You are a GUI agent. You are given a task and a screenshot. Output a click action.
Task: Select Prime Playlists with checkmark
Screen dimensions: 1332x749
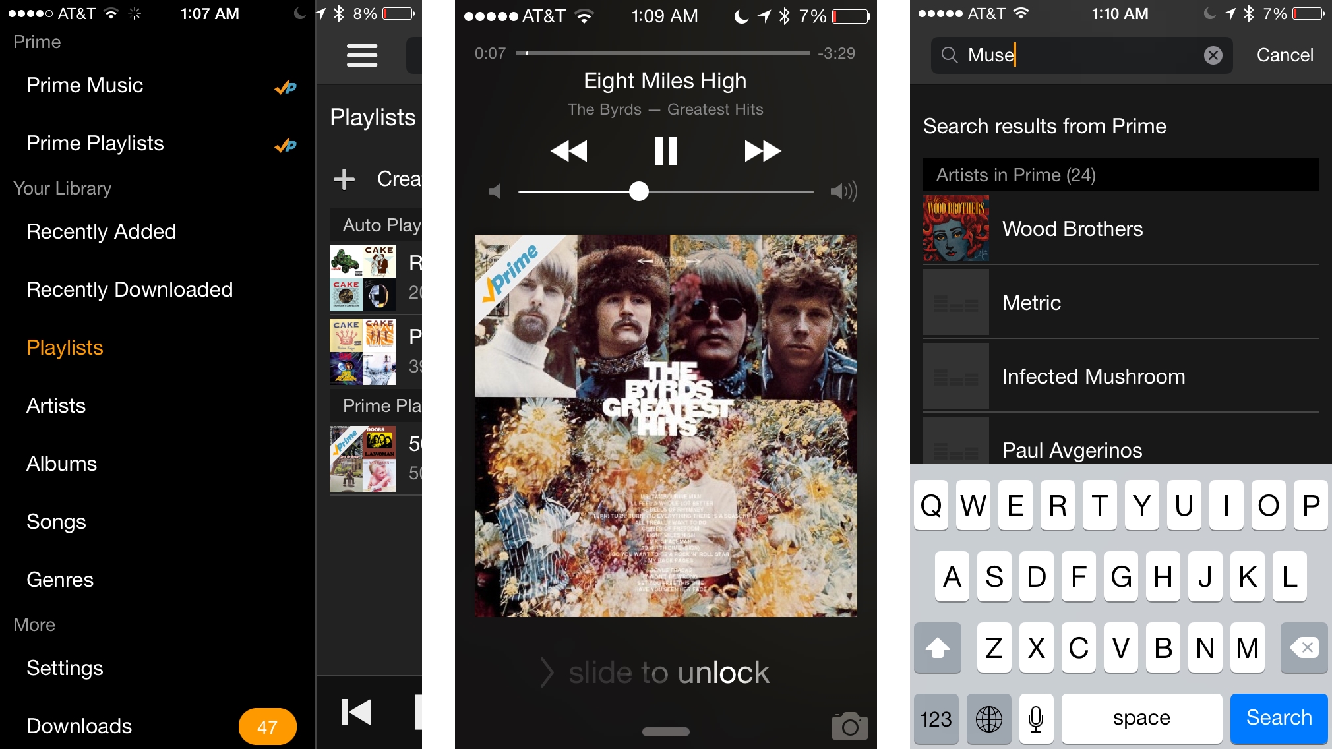pos(96,142)
